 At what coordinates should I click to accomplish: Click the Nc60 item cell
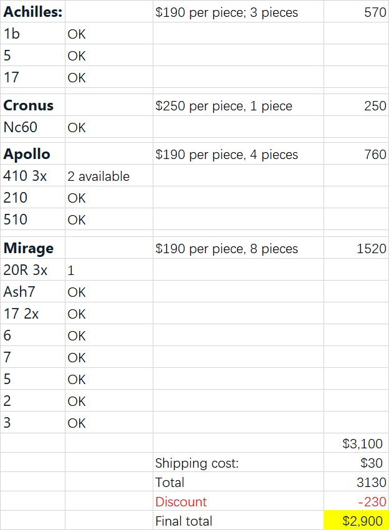coord(33,127)
